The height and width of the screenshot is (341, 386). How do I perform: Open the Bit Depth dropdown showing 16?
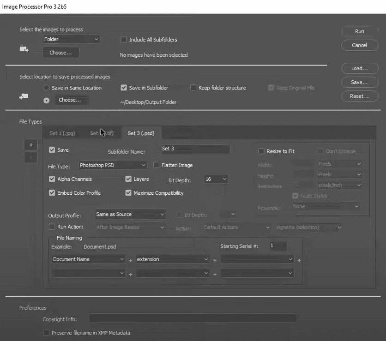(x=216, y=179)
